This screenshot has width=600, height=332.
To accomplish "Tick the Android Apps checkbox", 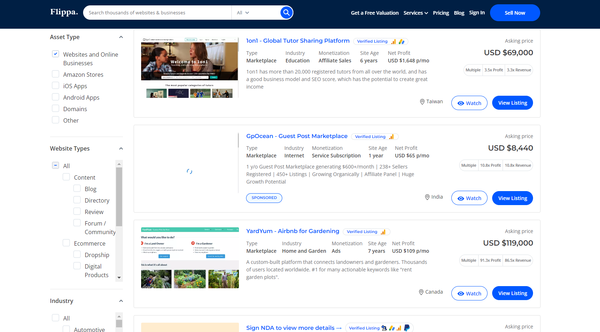I will coord(56,97).
